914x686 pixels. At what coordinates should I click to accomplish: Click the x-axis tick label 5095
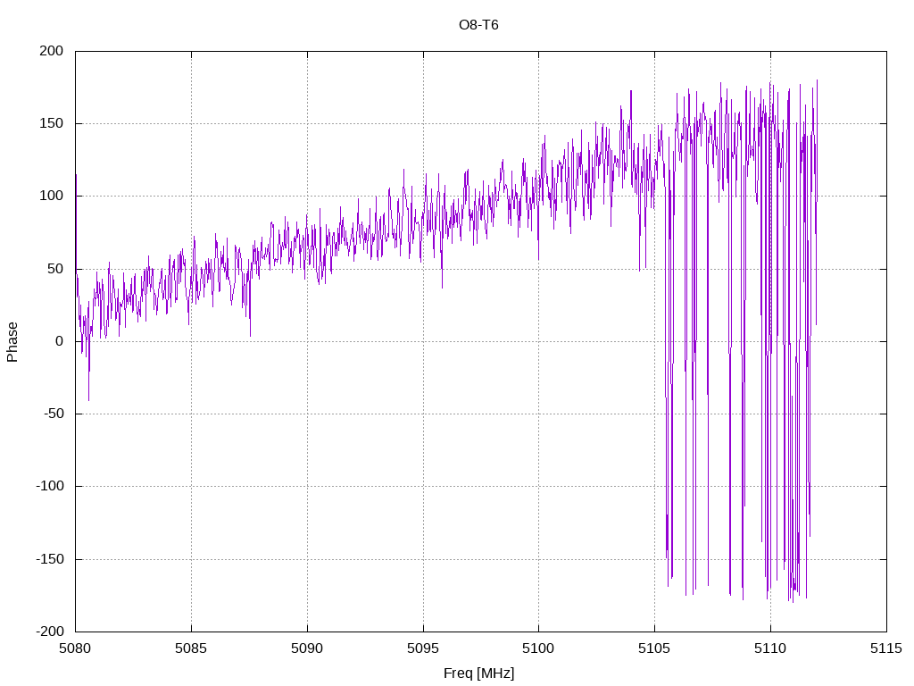tap(423, 648)
